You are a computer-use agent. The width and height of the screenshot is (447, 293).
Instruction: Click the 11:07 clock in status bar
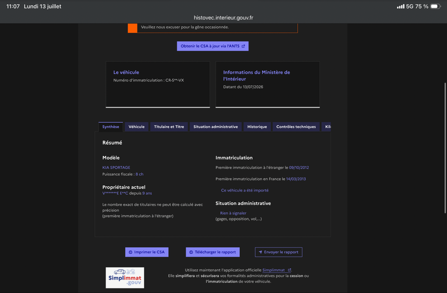pos(13,6)
